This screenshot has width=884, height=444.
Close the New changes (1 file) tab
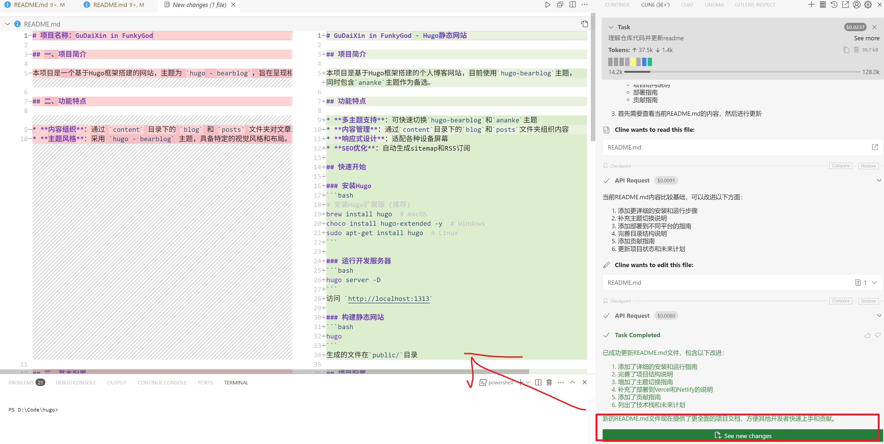233,5
